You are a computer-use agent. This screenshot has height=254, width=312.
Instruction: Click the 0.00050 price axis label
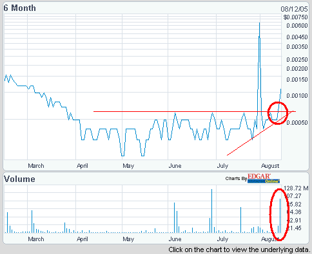point(298,122)
